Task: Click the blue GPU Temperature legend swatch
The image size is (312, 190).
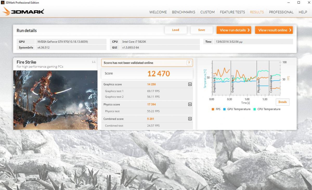Action: pyautogui.click(x=224, y=109)
